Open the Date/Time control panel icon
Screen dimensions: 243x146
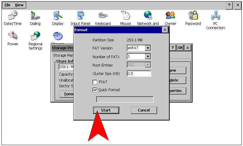tap(13, 15)
